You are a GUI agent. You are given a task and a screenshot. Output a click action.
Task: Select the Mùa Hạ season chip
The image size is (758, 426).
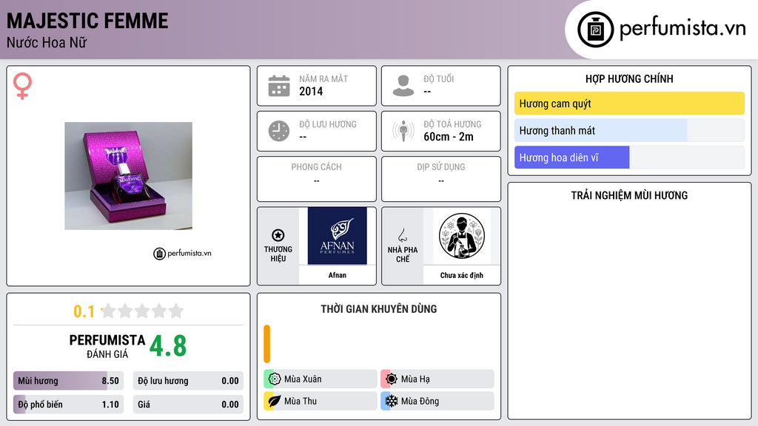437,379
